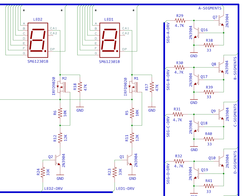Select the R30 resistor symbol
This screenshot has height=196, width=244.
click(180, 67)
